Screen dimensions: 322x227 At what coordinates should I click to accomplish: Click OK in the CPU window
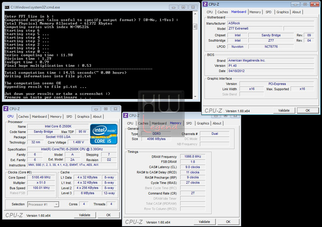coord(108,215)
